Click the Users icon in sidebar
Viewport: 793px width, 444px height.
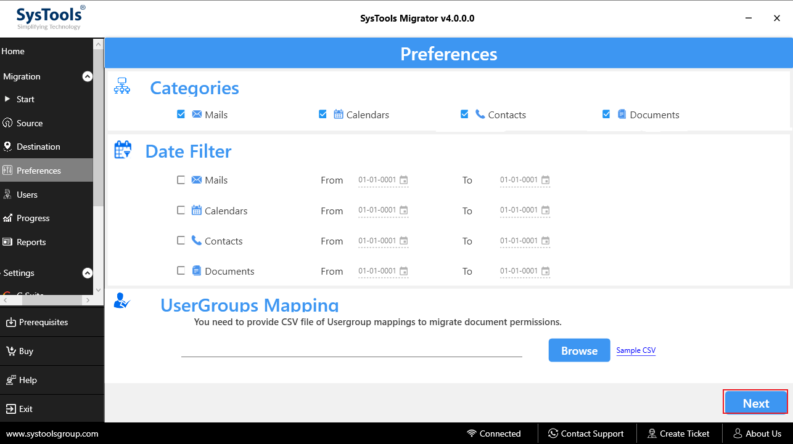(7, 194)
